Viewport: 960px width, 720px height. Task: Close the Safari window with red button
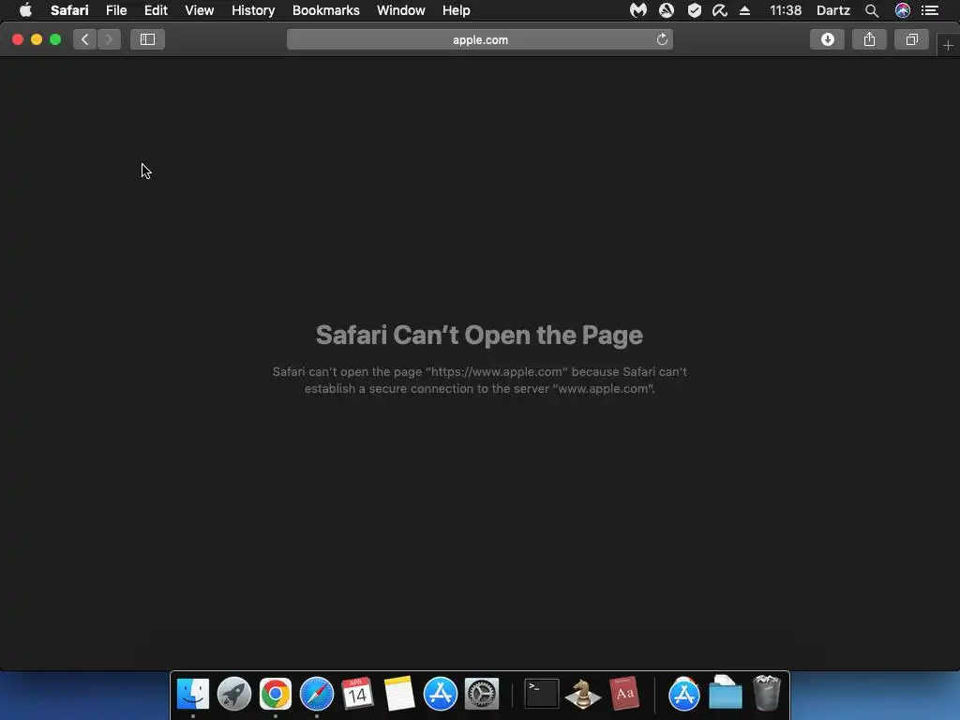[18, 39]
